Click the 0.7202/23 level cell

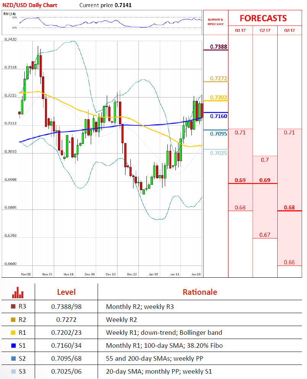point(66,333)
